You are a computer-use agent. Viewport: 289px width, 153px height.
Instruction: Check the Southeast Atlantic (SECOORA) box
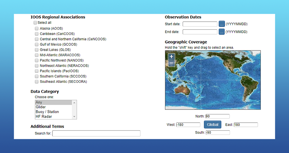point(37,82)
